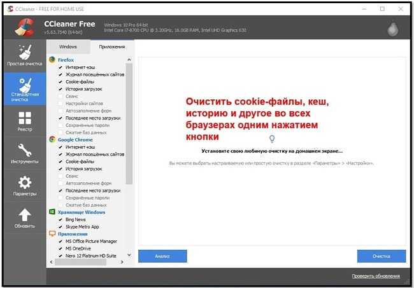Enable Firefox Настройки сайтов checkbox
This screenshot has width=414, height=288.
tap(61, 104)
